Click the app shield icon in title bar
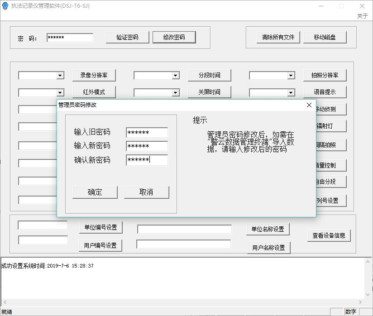This screenshot has height=316, width=373. (x=5, y=6)
